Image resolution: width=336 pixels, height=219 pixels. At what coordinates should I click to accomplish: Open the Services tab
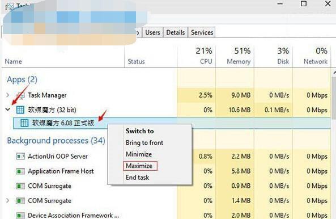pos(202,32)
